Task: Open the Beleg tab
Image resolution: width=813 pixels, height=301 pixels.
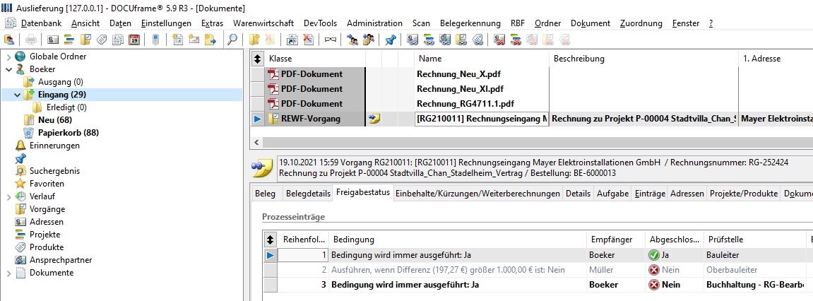Action: 265,194
